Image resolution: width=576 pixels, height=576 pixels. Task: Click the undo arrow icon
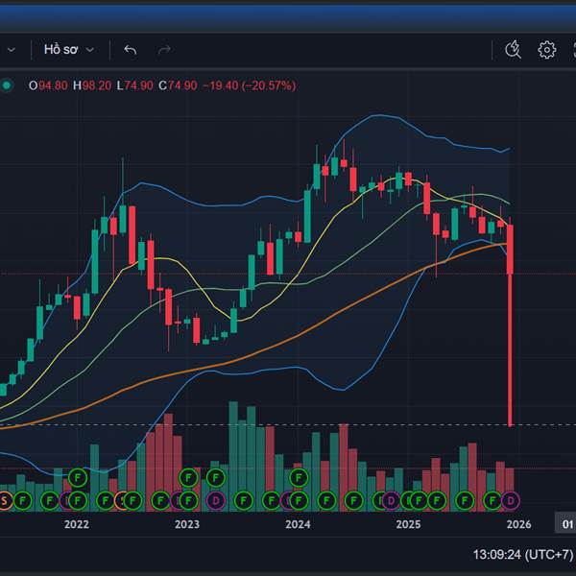coord(131,50)
